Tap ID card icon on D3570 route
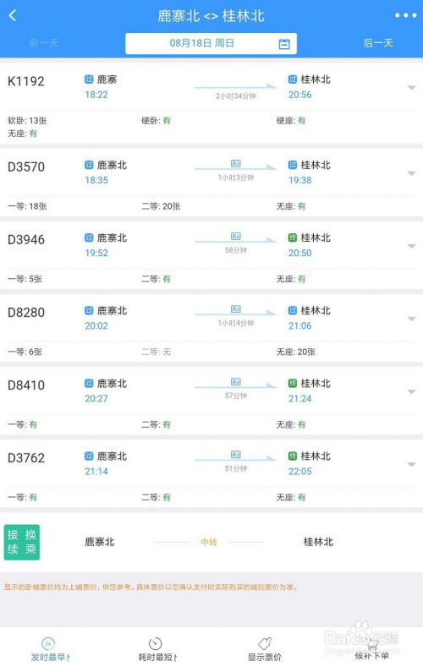The height and width of the screenshot is (666, 423). (x=235, y=163)
